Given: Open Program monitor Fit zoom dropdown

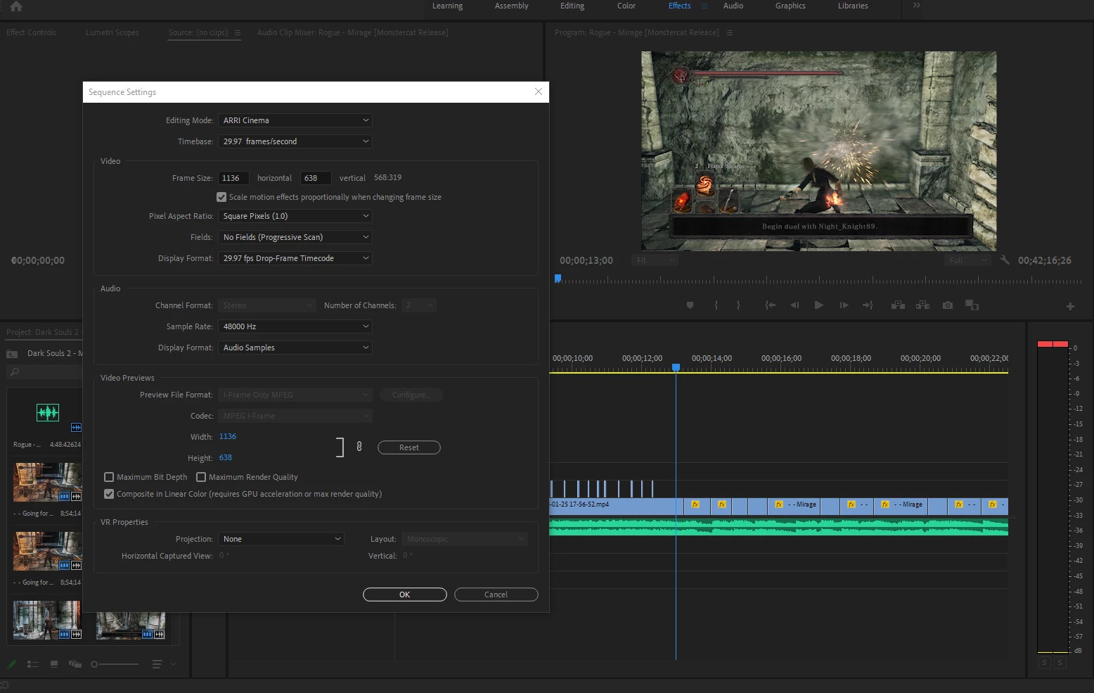Looking at the screenshot, I should tap(654, 260).
